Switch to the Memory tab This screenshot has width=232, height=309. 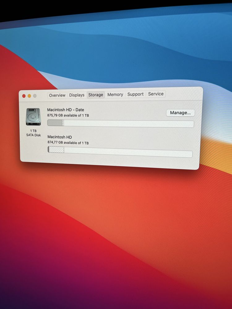[x=115, y=95]
